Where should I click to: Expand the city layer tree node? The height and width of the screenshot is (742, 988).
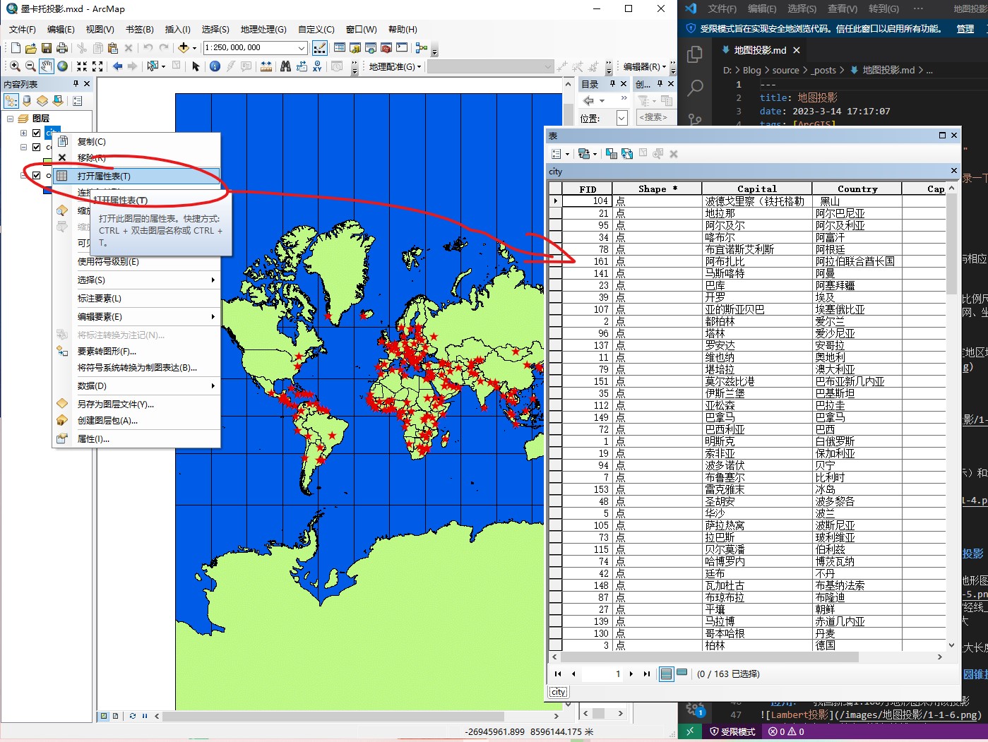[23, 133]
